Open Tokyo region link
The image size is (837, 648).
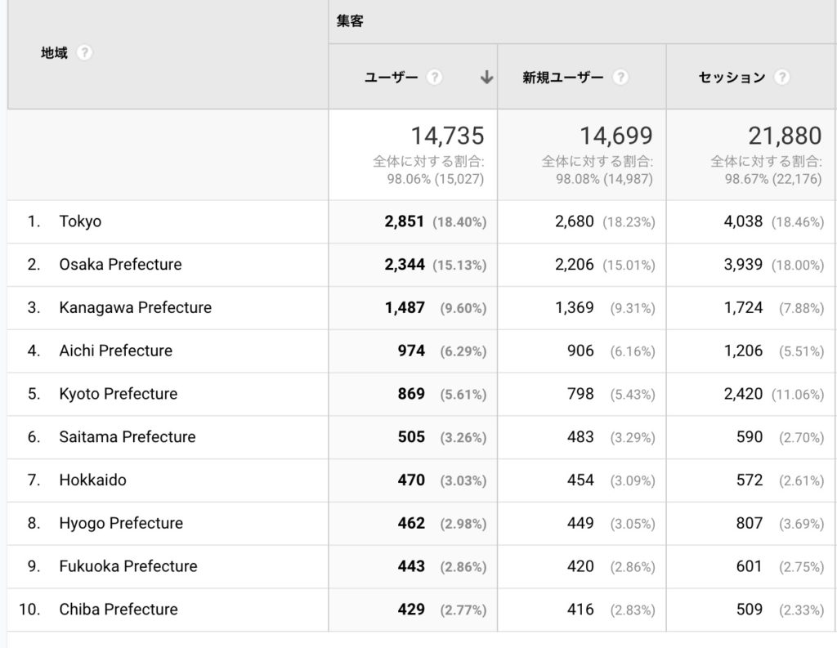(x=80, y=221)
